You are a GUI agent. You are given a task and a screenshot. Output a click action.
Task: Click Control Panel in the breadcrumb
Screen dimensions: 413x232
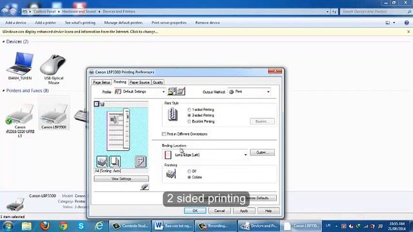45,12
